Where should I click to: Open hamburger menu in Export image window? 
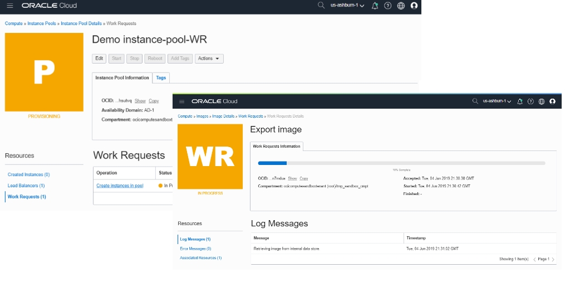182,101
